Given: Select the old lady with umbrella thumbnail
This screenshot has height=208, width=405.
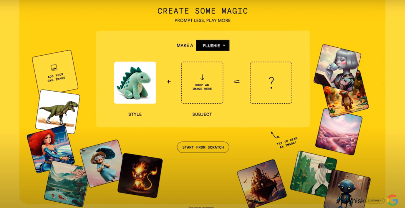Looking at the screenshot, I should [101, 164].
